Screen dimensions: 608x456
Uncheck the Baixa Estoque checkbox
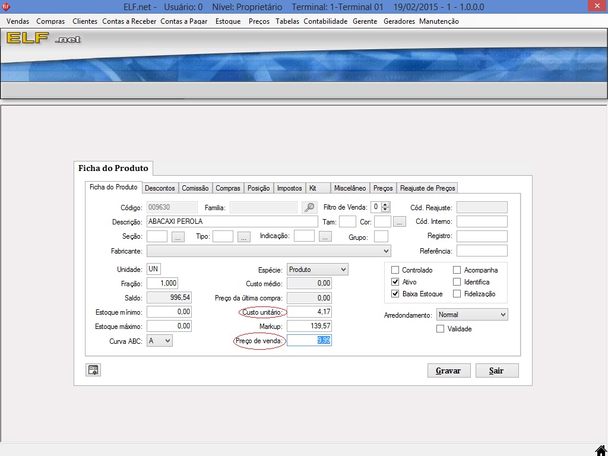click(395, 293)
